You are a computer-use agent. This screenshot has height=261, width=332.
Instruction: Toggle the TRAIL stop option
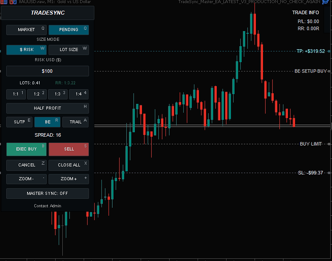(75, 122)
